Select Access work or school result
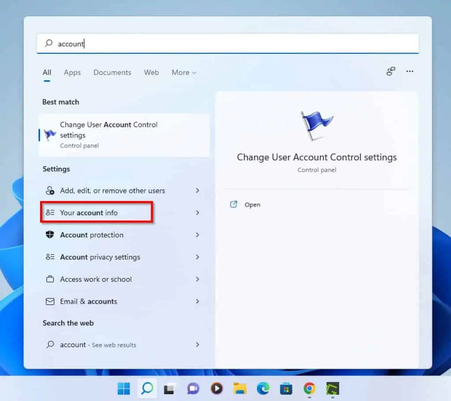The height and width of the screenshot is (401, 451). [x=96, y=279]
